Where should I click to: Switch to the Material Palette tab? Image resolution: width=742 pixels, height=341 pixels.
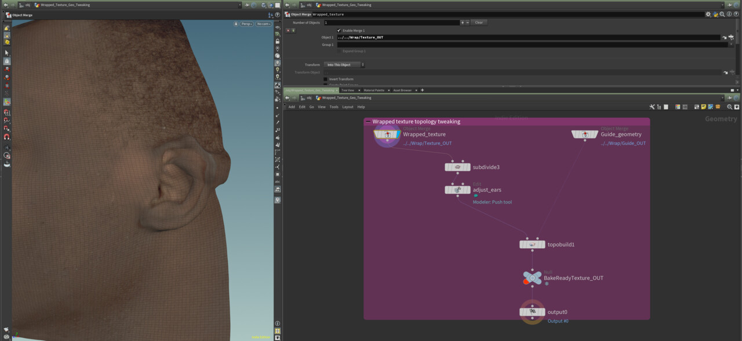(374, 90)
